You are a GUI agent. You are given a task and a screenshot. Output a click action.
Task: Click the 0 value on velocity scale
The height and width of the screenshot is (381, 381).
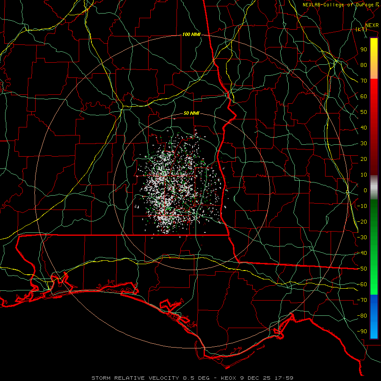[x=365, y=190]
